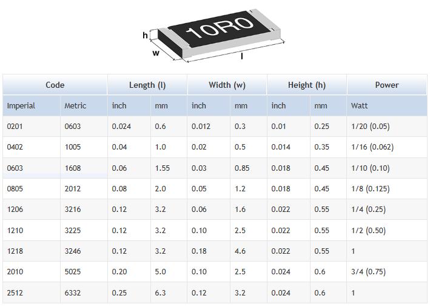Click metric code '3216'

(x=73, y=210)
